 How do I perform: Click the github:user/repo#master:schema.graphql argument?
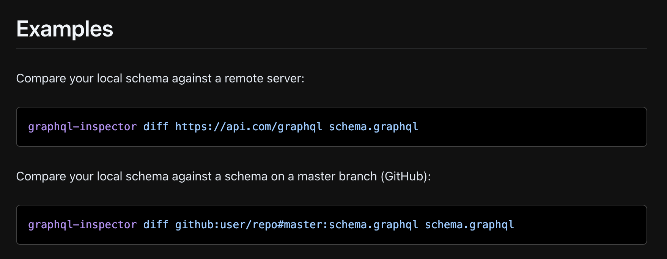click(296, 225)
